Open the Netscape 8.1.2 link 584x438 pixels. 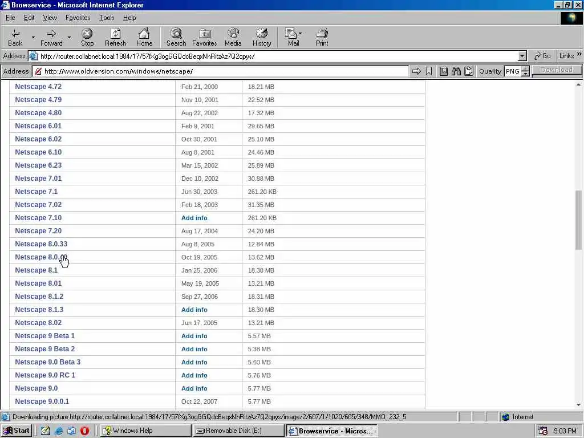39,297
